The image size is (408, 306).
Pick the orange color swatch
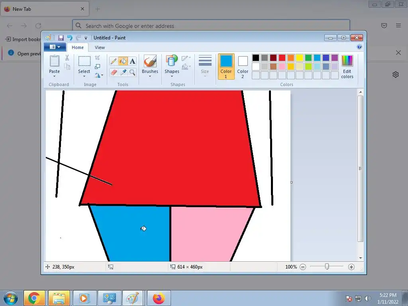click(291, 57)
